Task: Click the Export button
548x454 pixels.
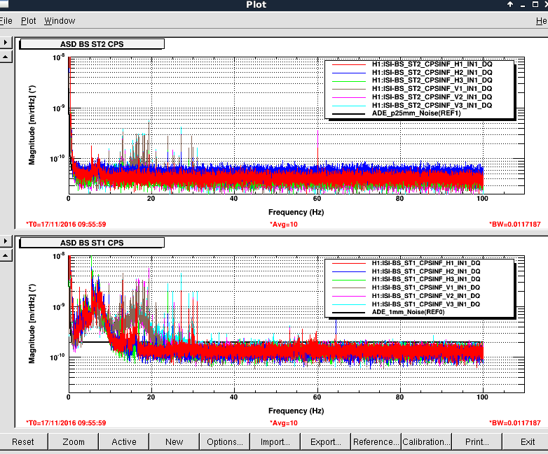Action: click(x=326, y=441)
